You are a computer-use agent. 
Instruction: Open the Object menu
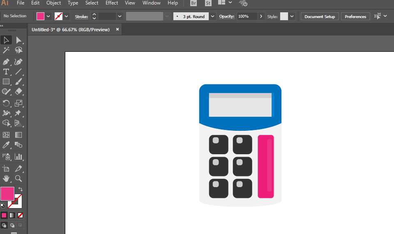click(53, 3)
